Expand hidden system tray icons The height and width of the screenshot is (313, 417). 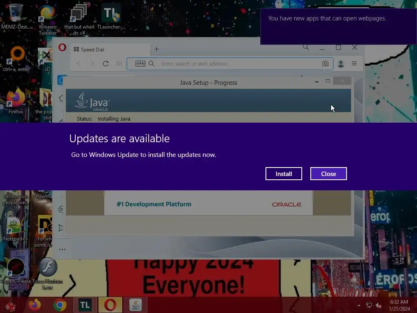pyautogui.click(x=359, y=305)
